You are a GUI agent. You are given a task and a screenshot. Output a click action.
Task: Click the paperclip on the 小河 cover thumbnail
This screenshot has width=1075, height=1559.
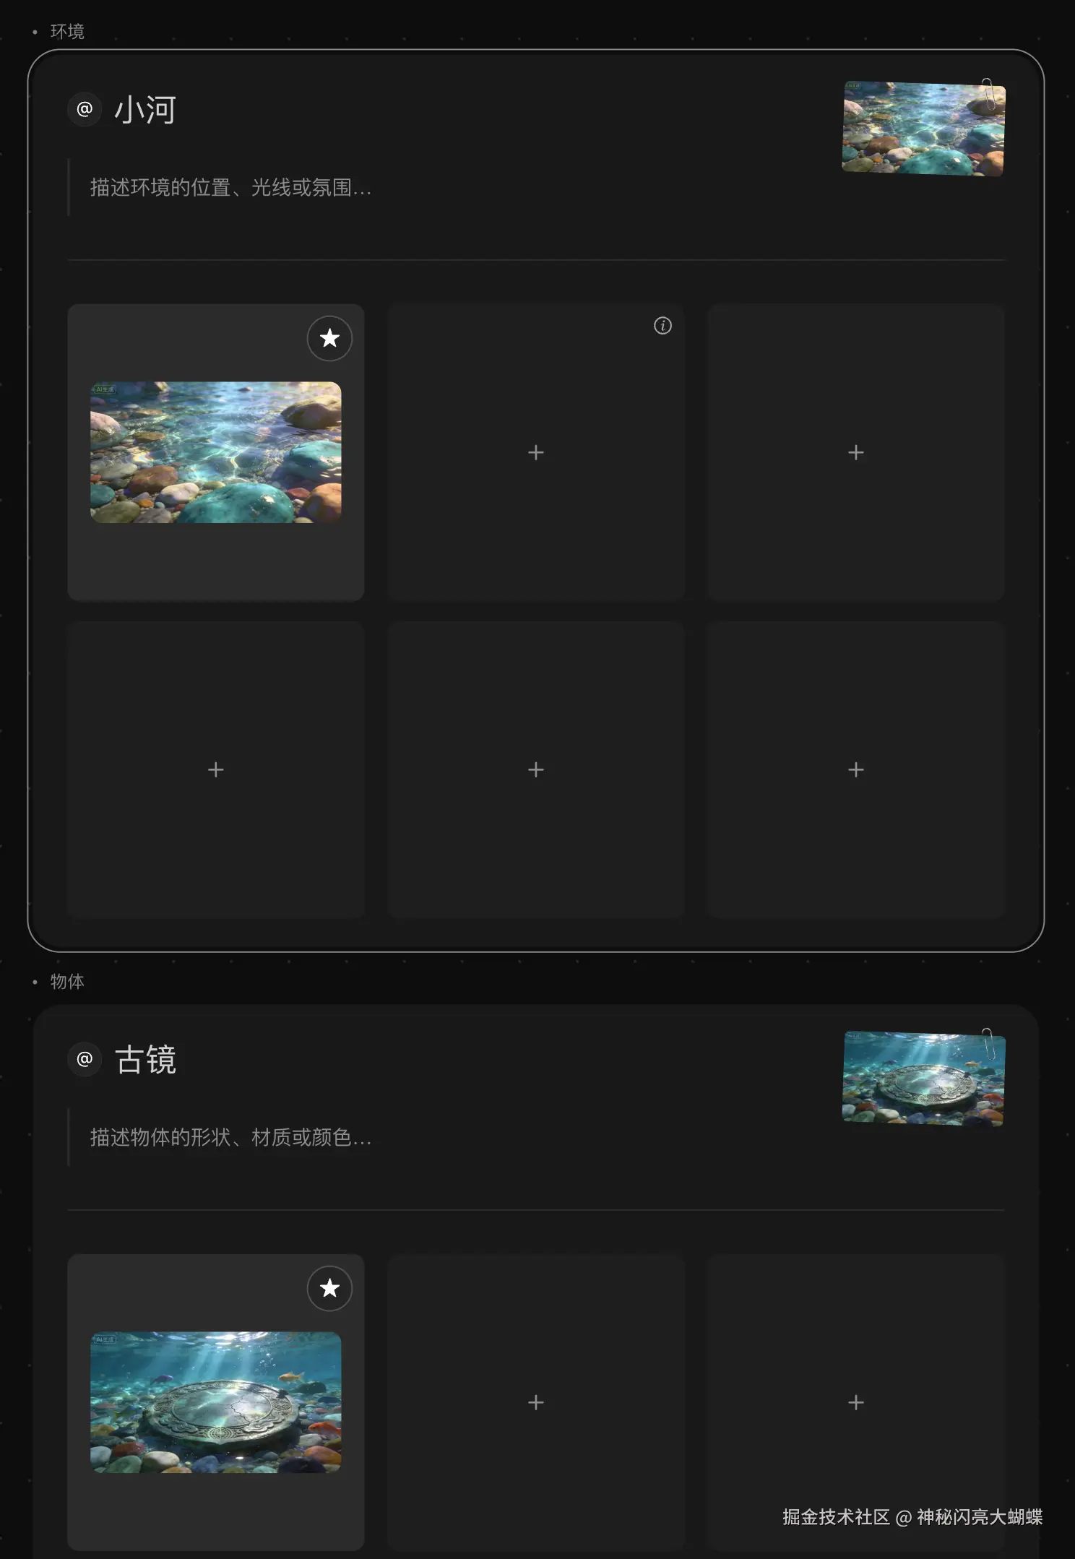pyautogui.click(x=989, y=94)
